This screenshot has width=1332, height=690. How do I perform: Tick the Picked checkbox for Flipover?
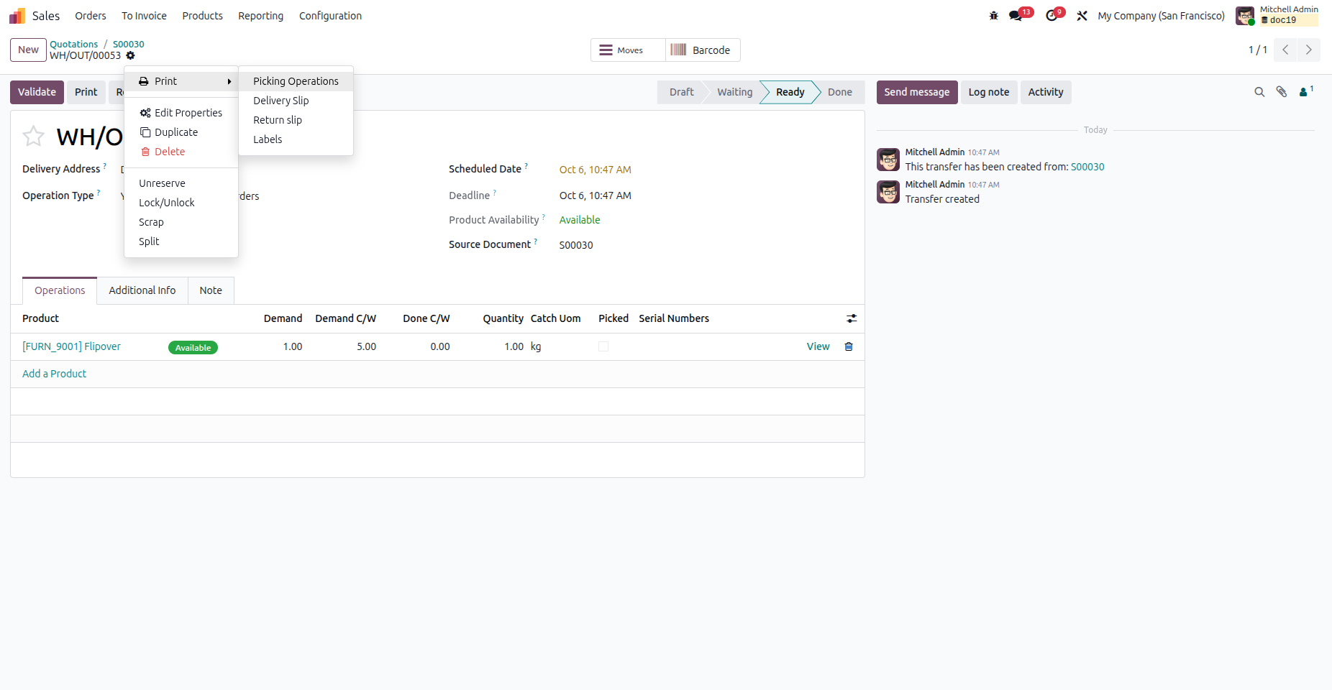(603, 346)
